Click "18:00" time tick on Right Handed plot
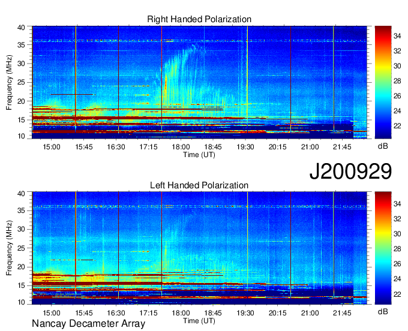 (x=181, y=147)
